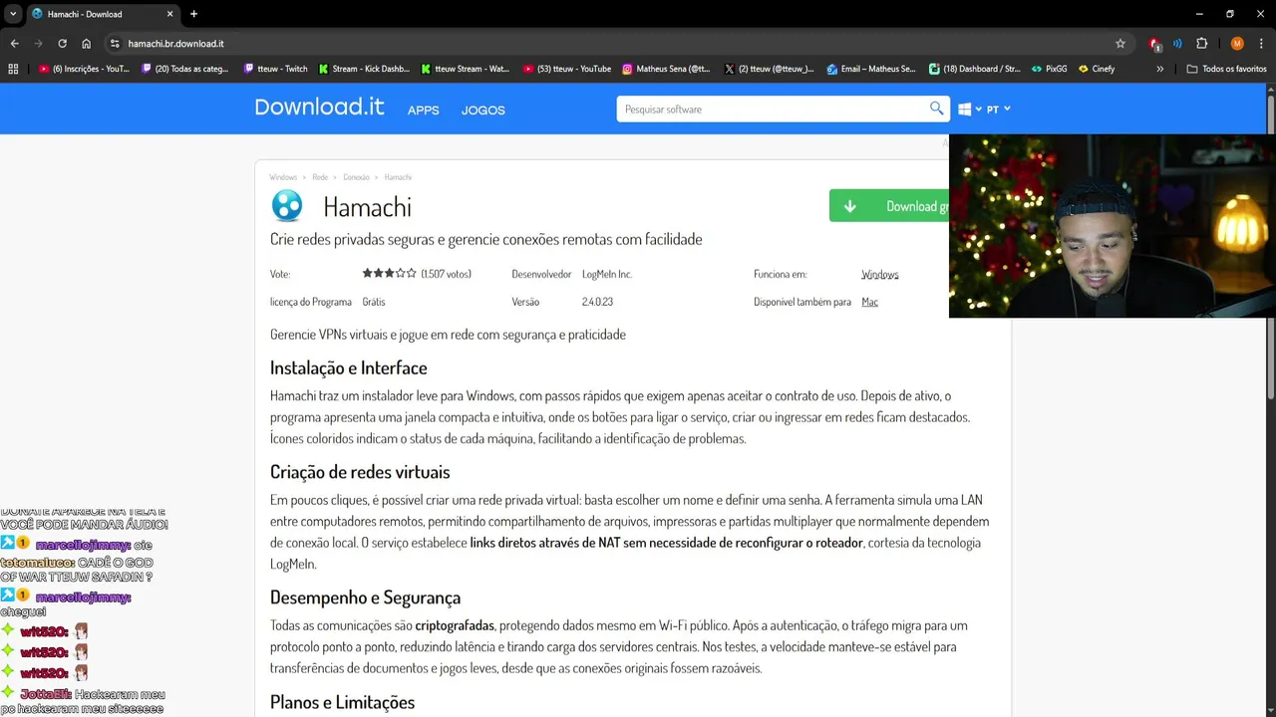The image size is (1276, 717).
Task: Open the tab search dropdown arrow
Action: coord(13,14)
